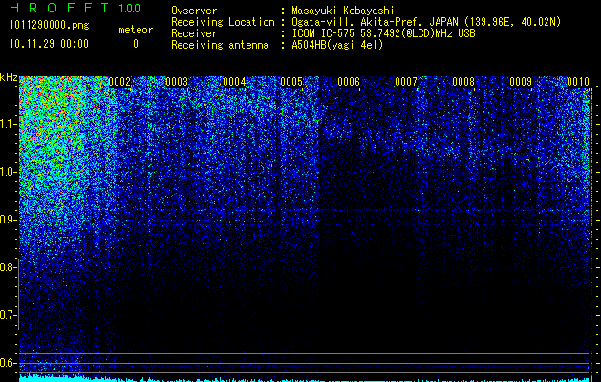Click the A504HB(yagi 4el) antenna text
Viewport: 601px width, 382px height.
[337, 45]
